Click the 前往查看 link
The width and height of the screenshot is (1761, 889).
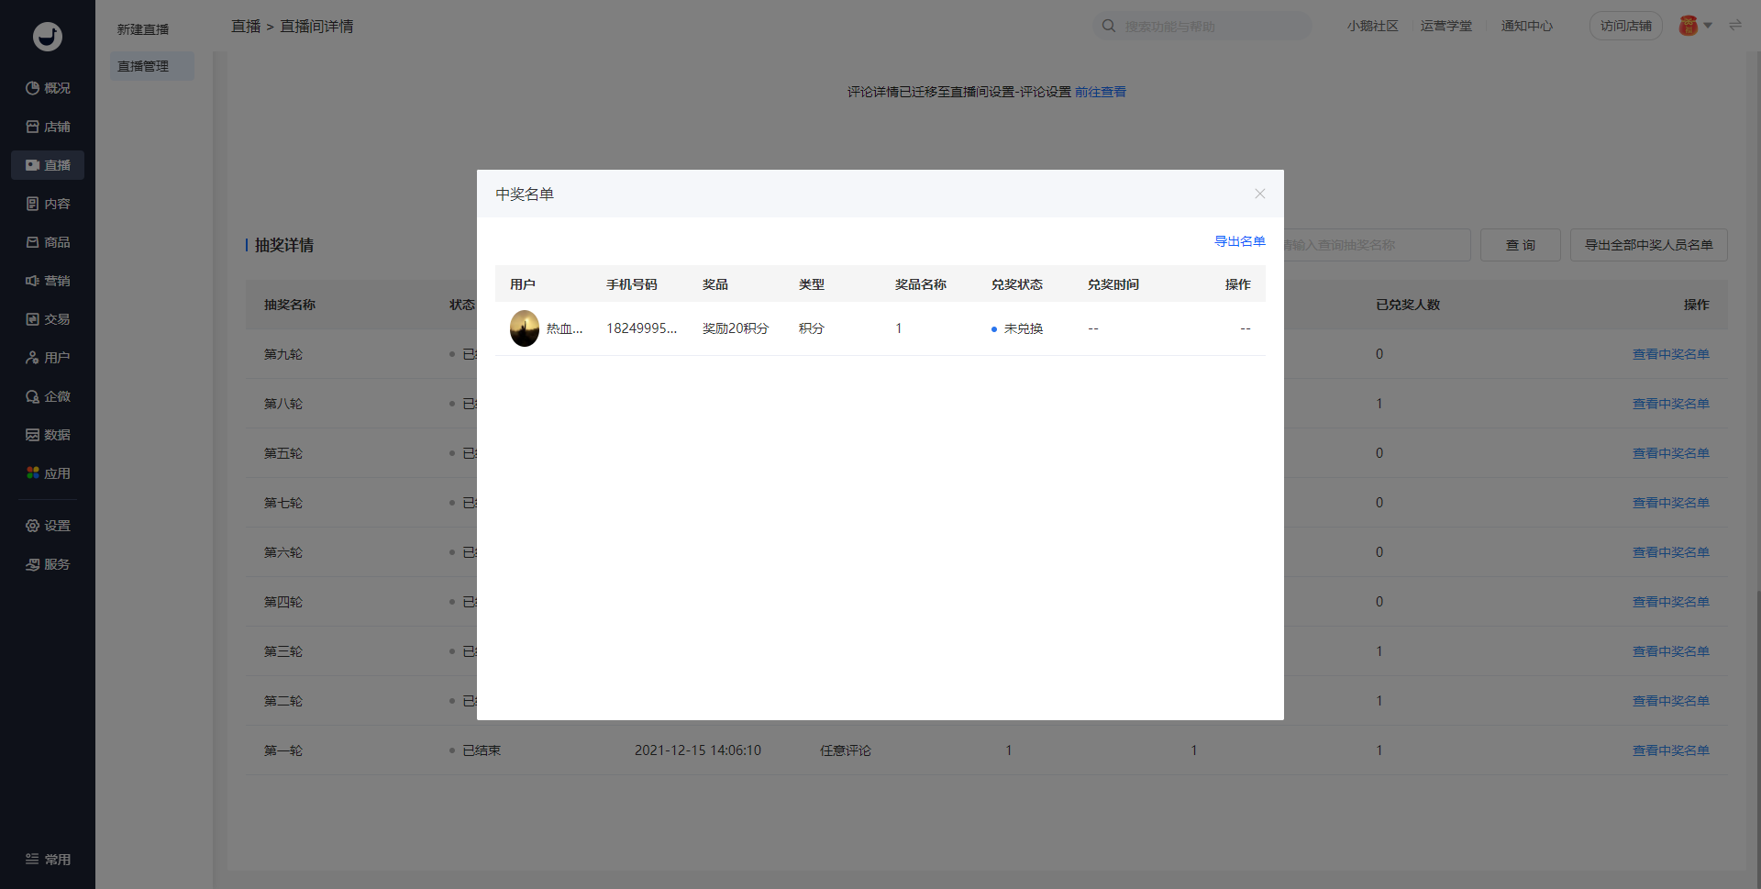click(1100, 92)
